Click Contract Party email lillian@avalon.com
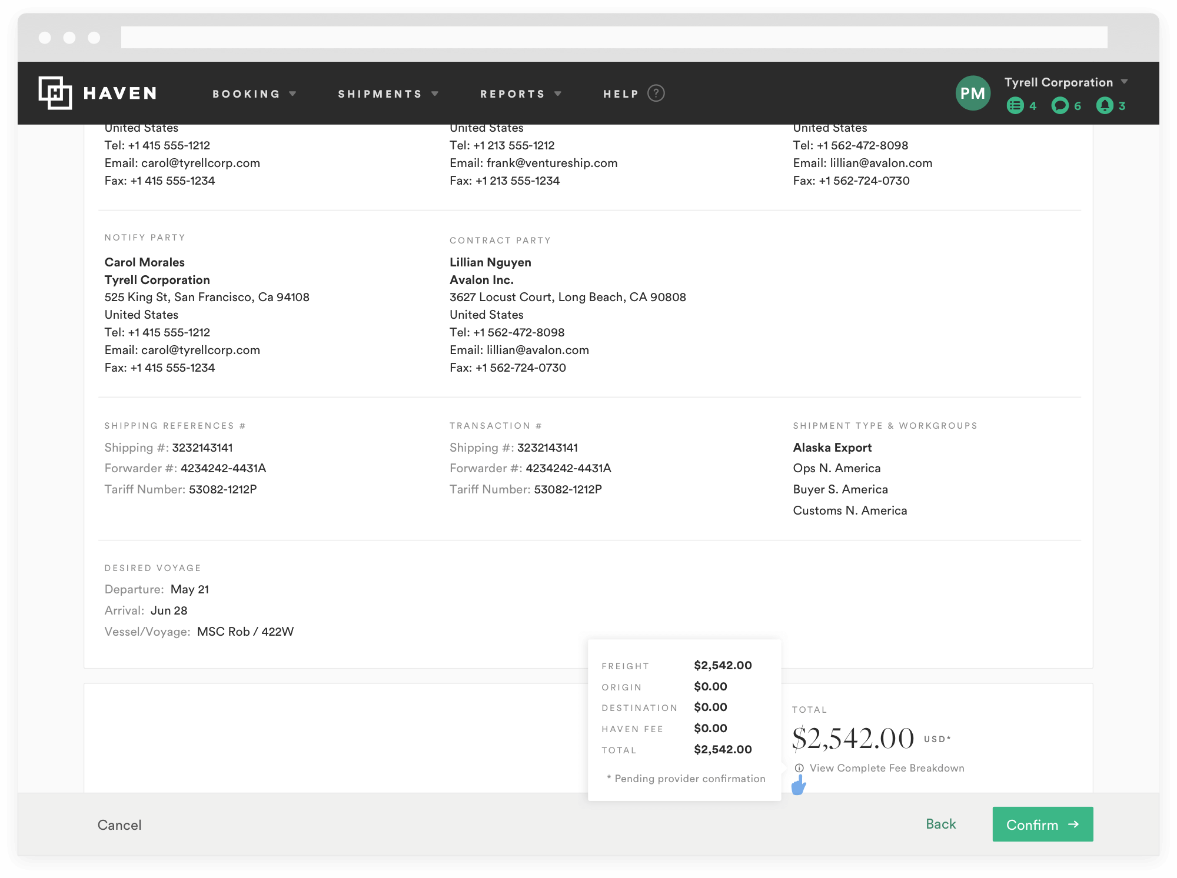 (538, 350)
